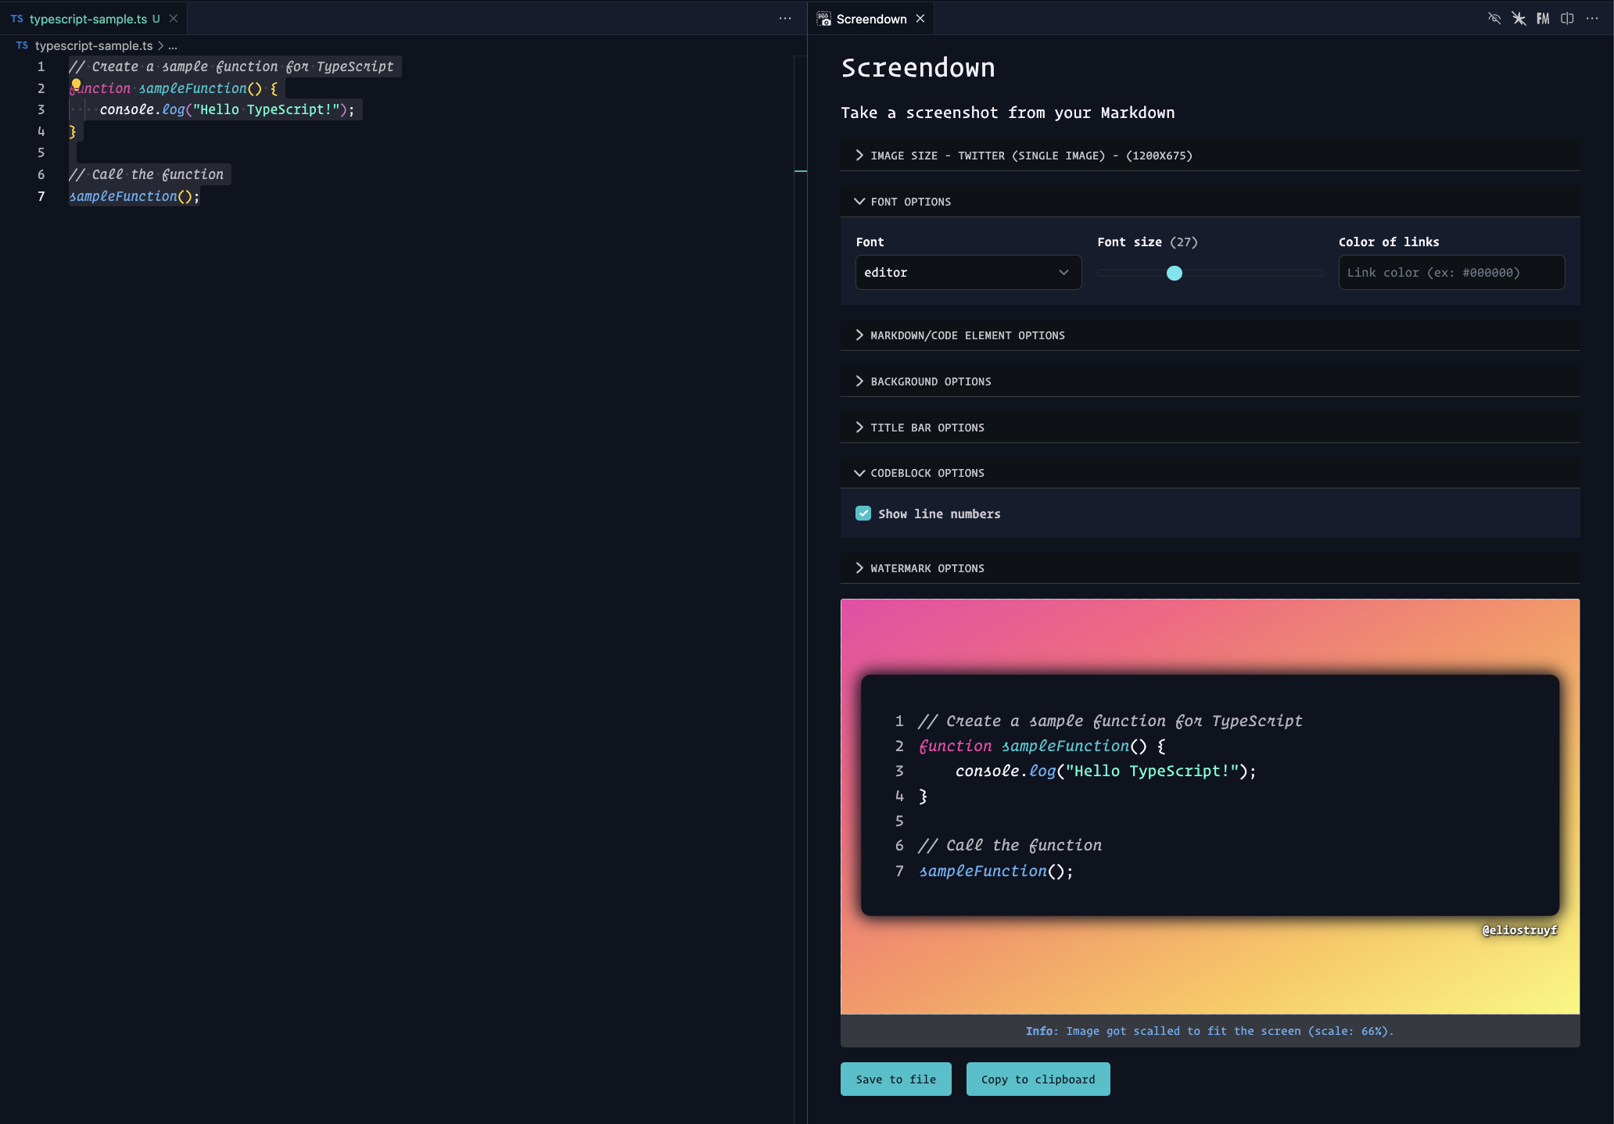The image size is (1614, 1124).
Task: Click the crossed-out sparkle icon
Action: tap(1519, 19)
